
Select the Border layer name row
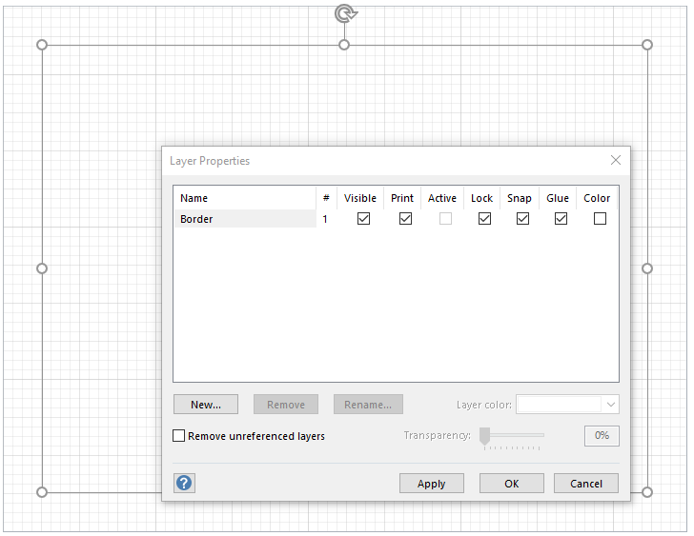coord(246,219)
